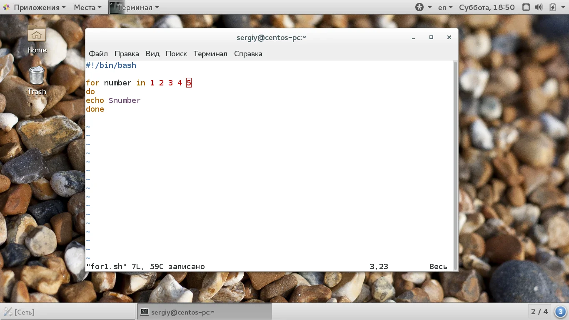
Task: Open the home folder desktop icon
Action: (37, 35)
